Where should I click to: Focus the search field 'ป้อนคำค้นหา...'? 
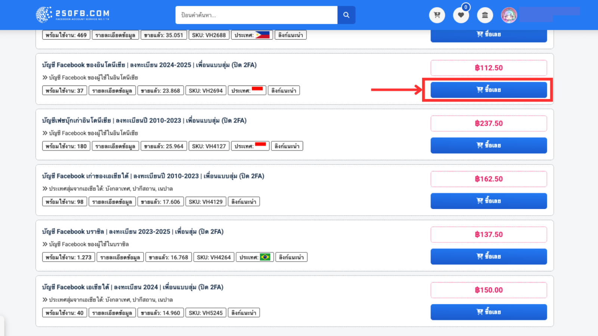[256, 15]
